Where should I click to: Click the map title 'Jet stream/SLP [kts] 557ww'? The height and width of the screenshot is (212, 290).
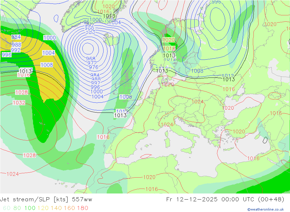tap(46, 200)
